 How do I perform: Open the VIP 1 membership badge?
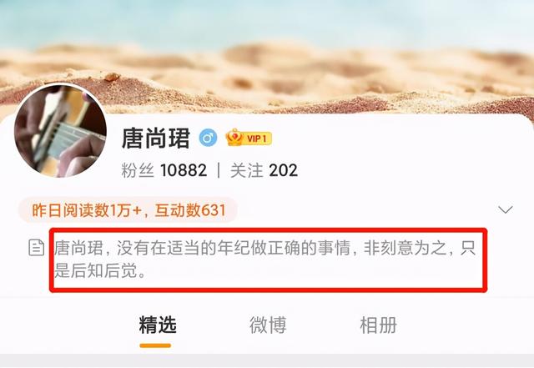249,138
